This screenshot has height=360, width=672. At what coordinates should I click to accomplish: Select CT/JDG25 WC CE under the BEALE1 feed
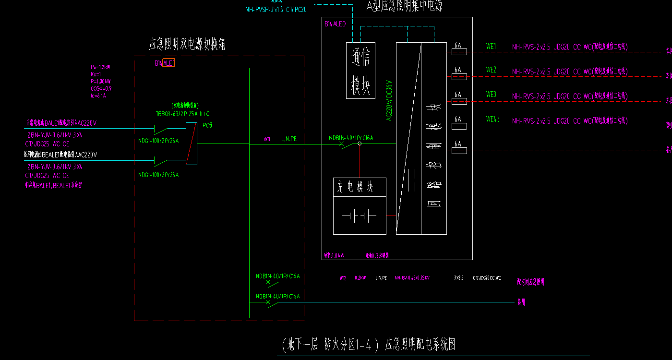48,176
